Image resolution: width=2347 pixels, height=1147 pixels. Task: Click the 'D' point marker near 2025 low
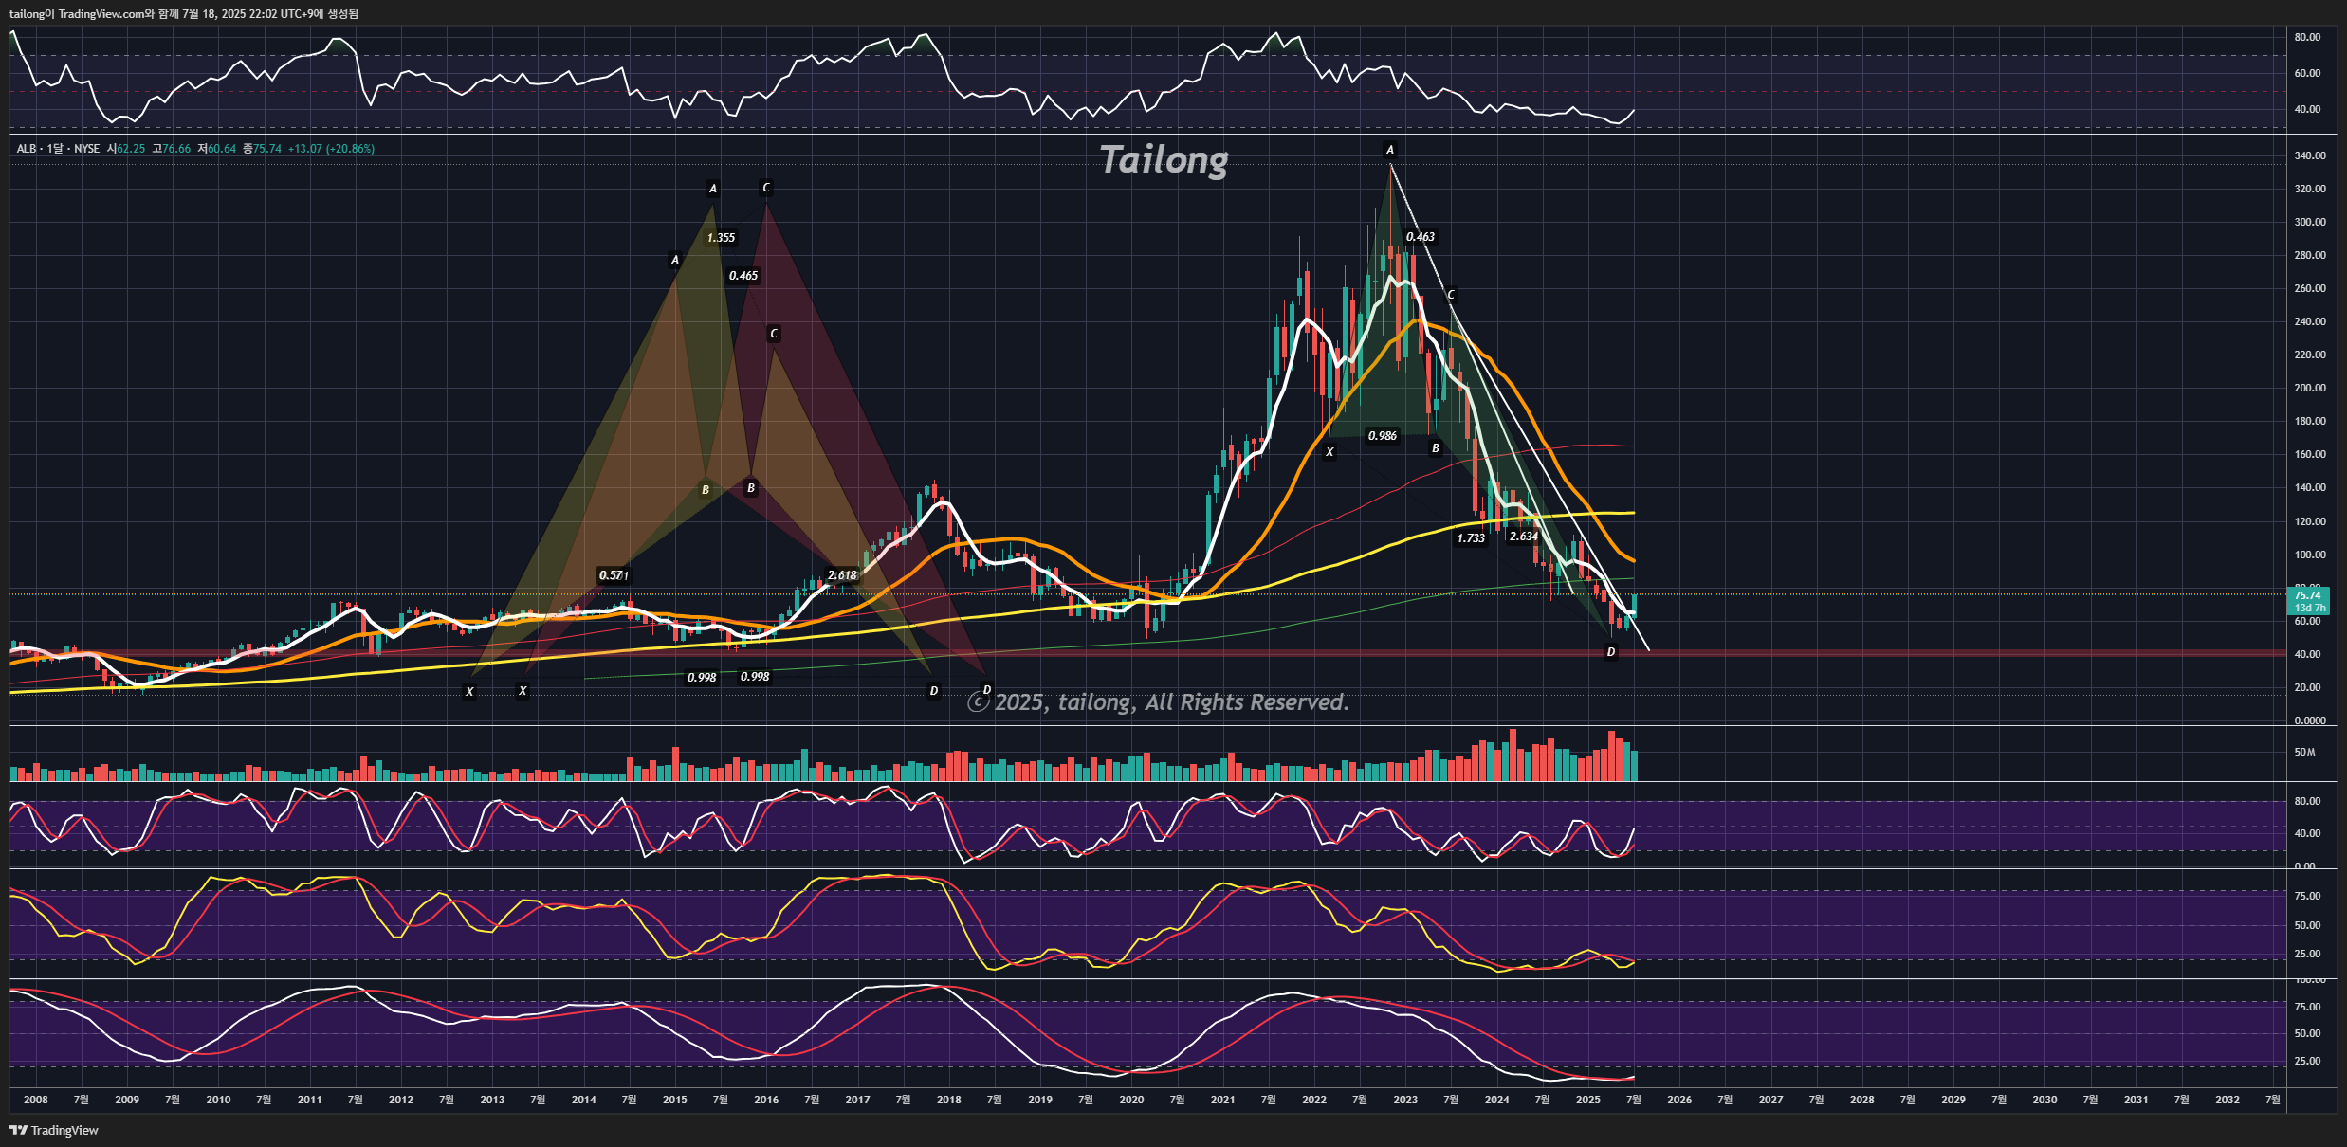1610,652
